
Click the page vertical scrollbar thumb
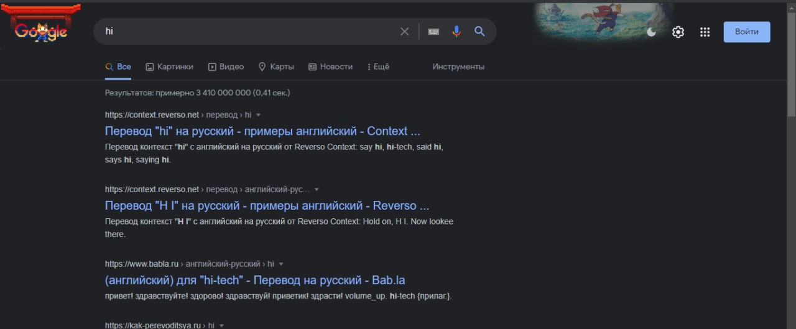point(791,64)
